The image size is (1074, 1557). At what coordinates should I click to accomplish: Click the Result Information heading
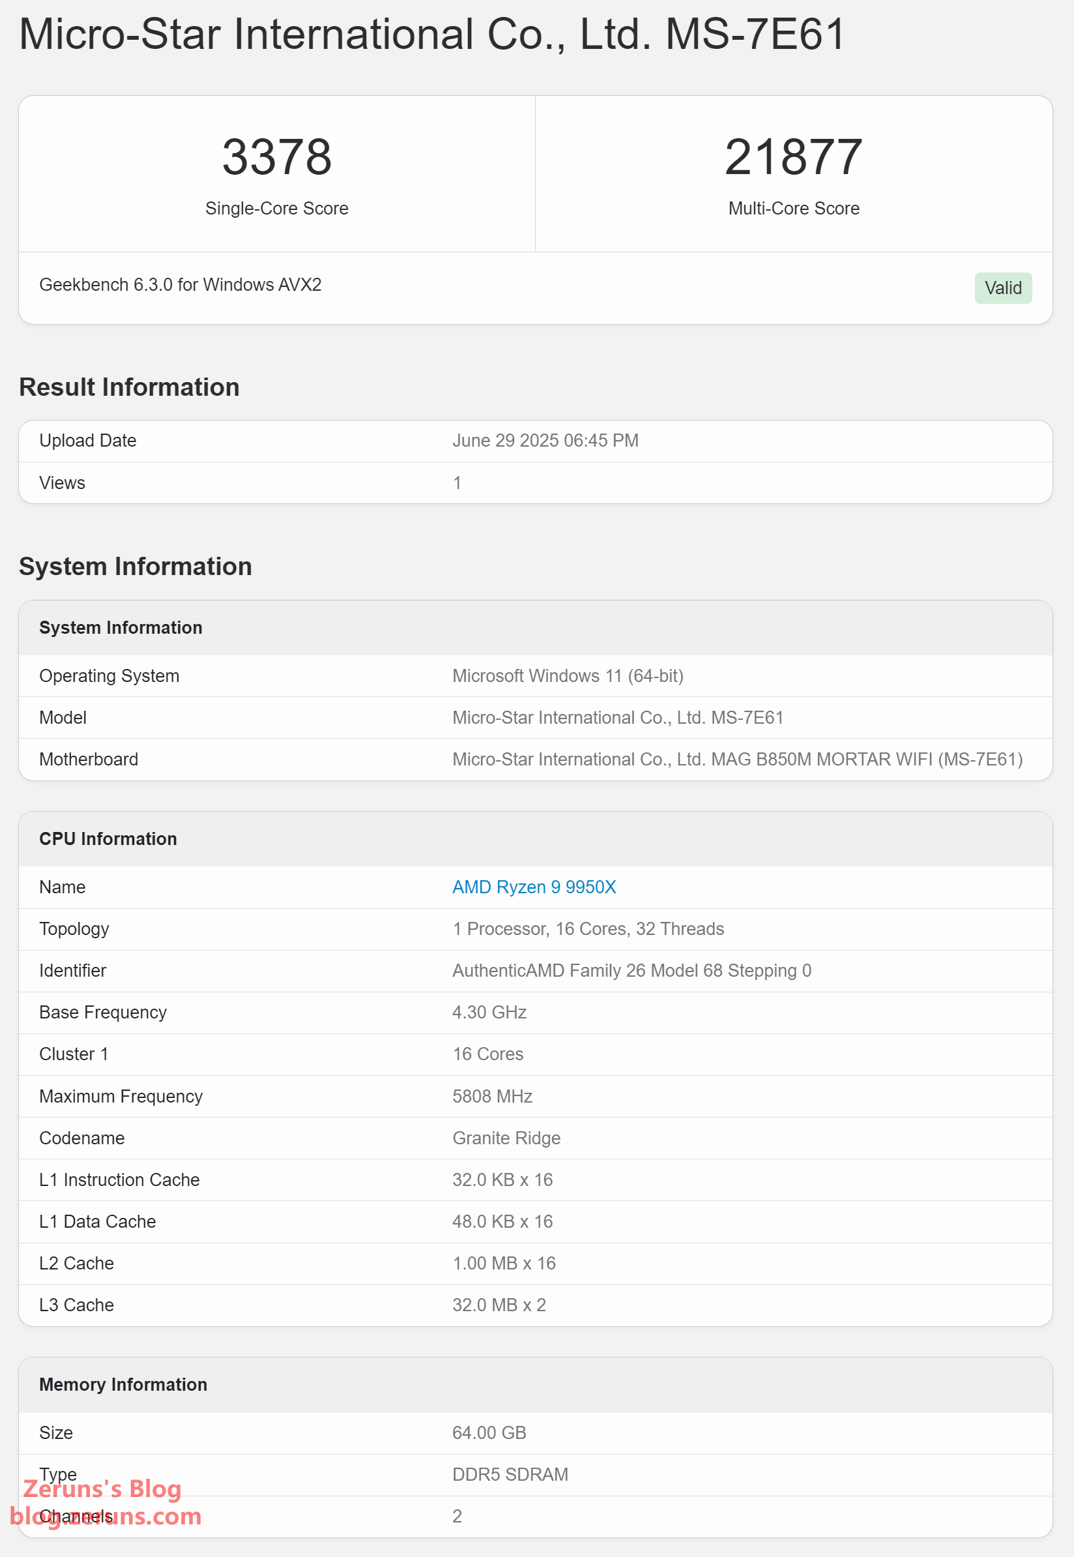point(129,387)
